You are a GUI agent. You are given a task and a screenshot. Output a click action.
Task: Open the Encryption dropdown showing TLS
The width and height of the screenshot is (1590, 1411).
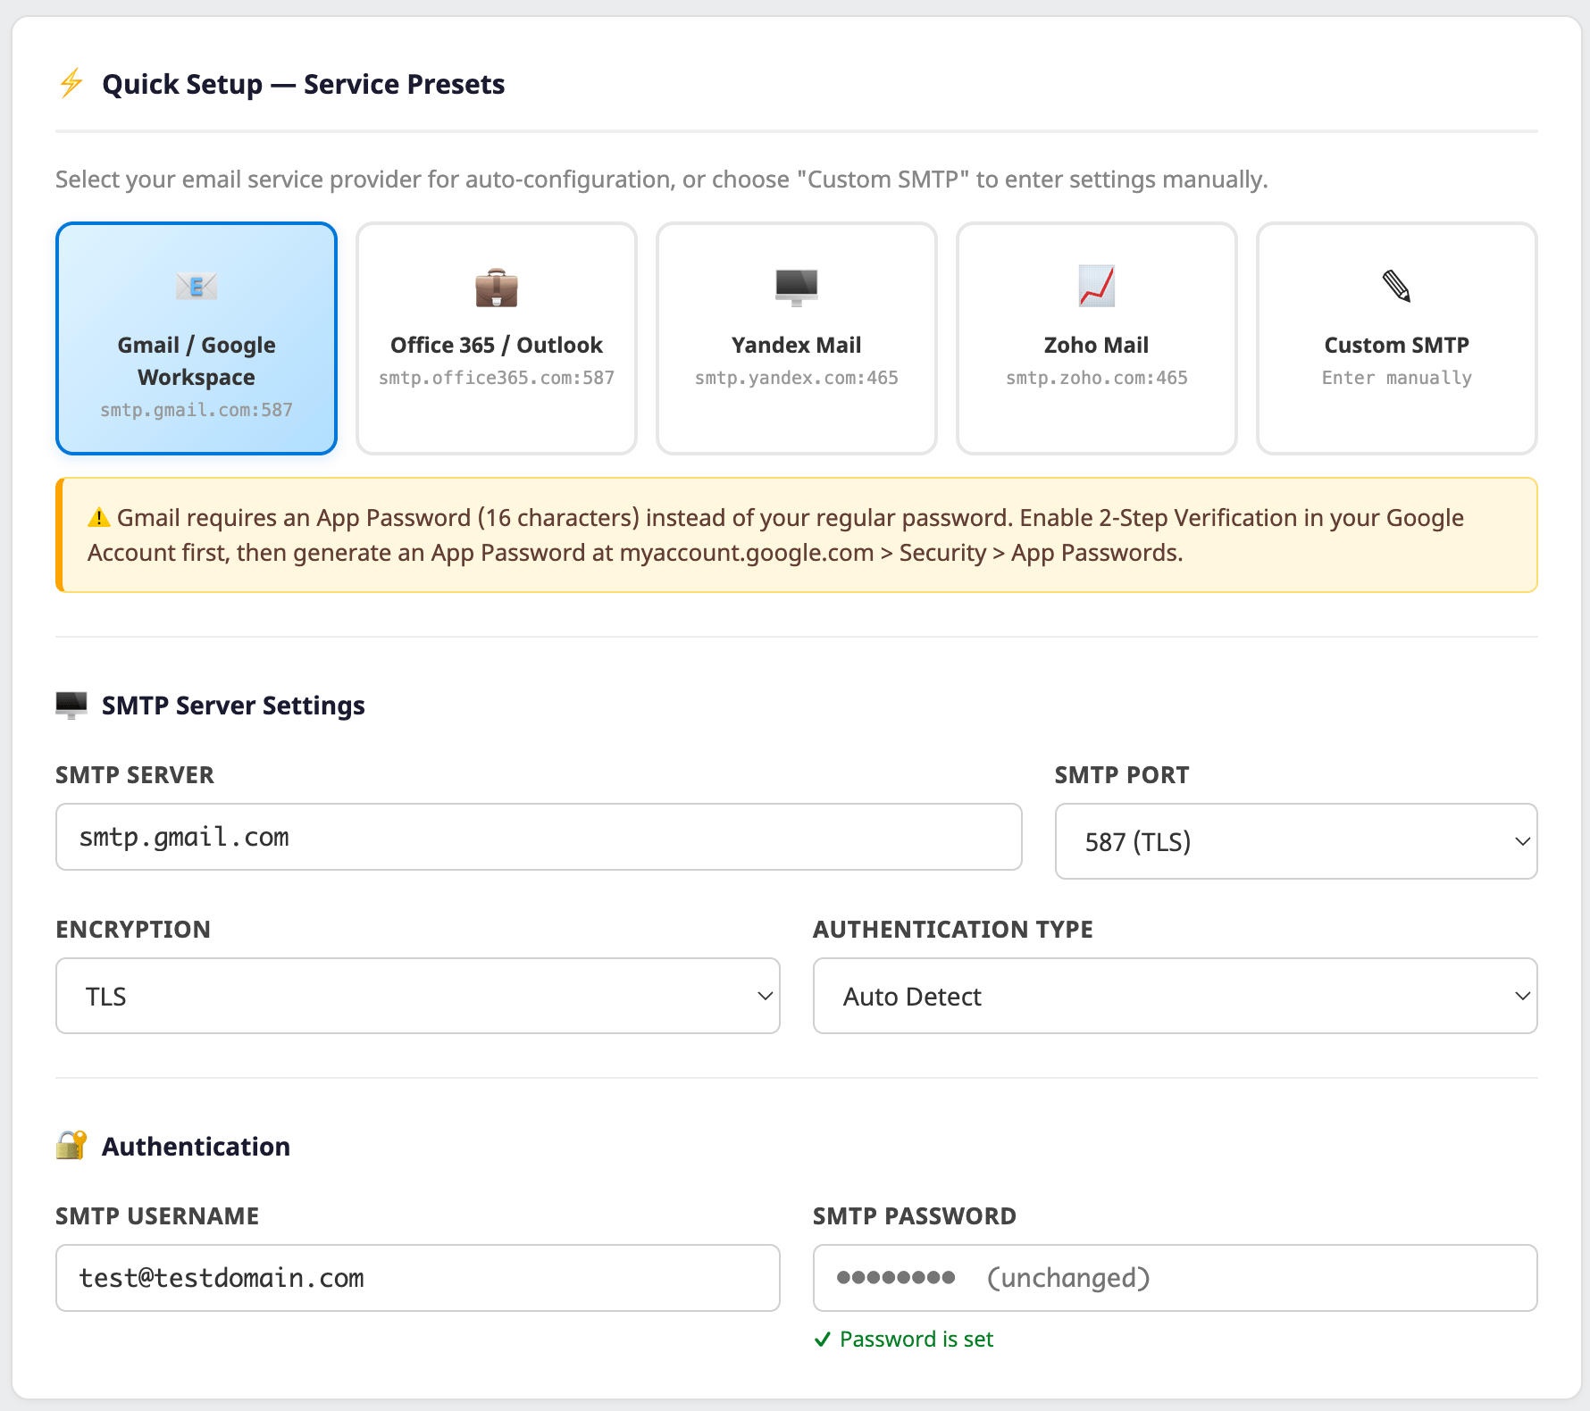coord(418,996)
